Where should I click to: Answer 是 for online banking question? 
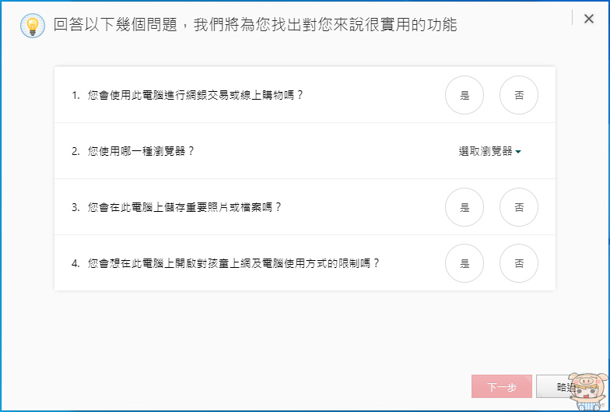pyautogui.click(x=465, y=95)
